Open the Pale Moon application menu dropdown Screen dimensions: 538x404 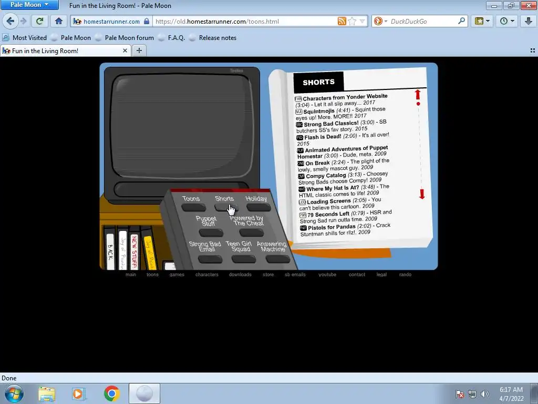click(x=29, y=5)
